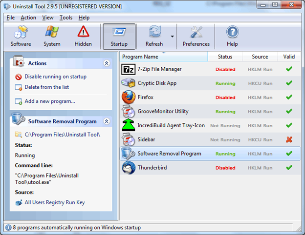The image size is (305, 235).
Task: Open the Tools menu
Action: [x=66, y=18]
